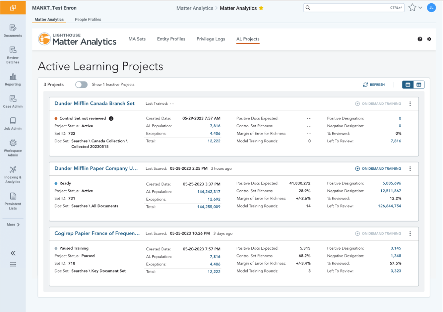Select the AL Projects tab
The width and height of the screenshot is (443, 312).
(248, 39)
